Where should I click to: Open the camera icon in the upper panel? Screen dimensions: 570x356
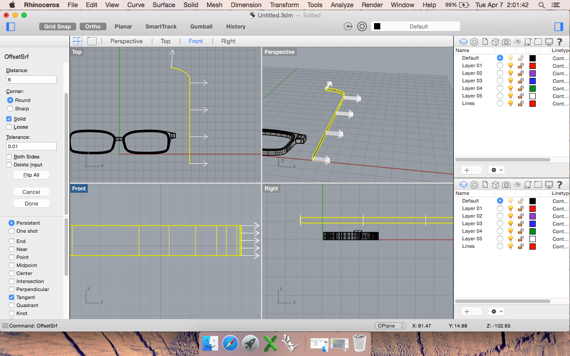506,42
